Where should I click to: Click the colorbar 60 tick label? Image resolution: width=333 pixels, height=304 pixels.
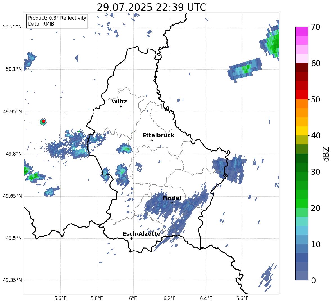[x=316, y=63]
